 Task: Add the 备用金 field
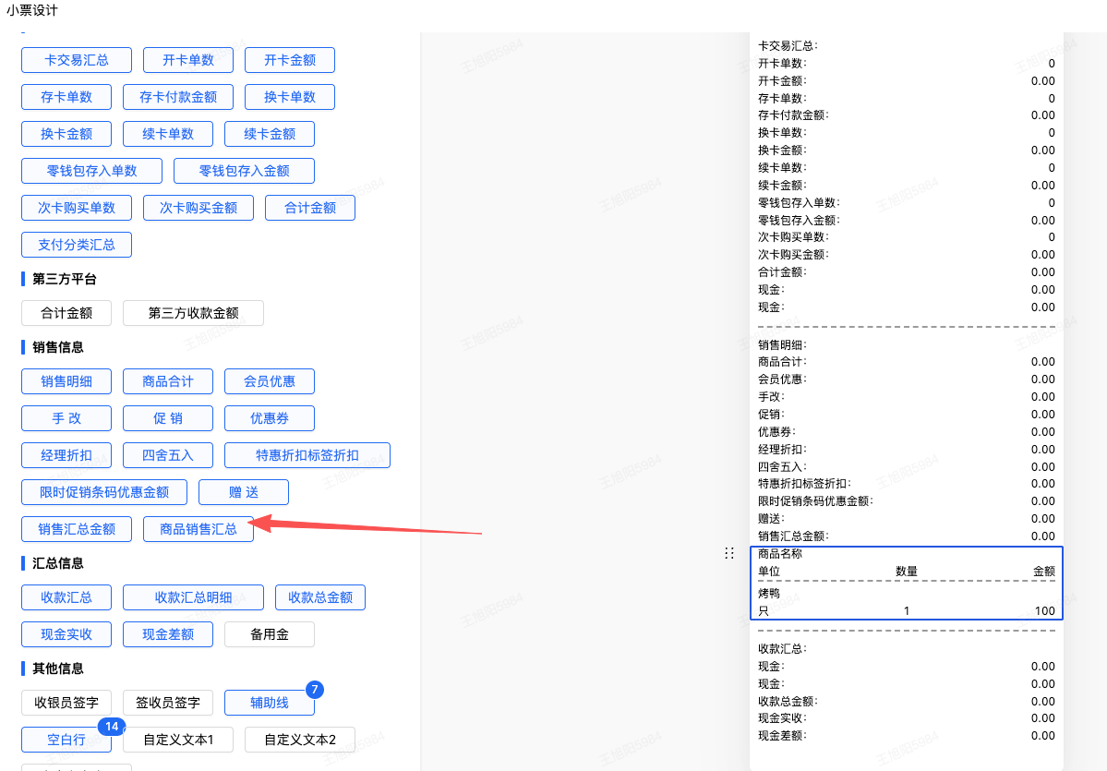coord(270,634)
